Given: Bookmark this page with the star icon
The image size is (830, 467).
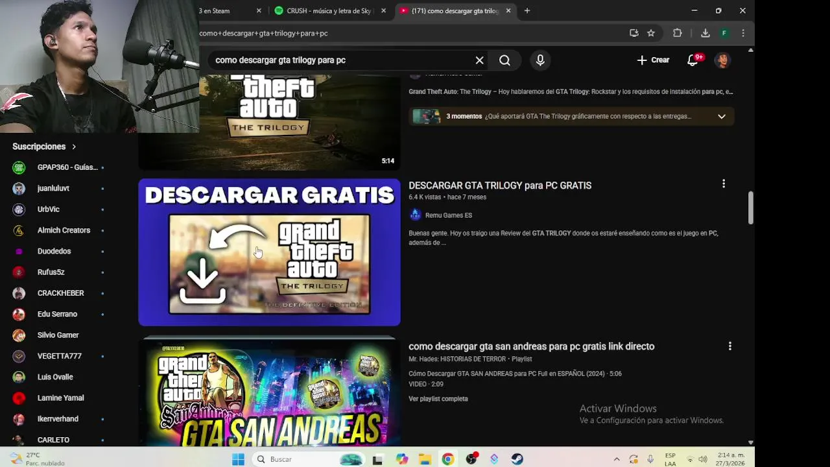Looking at the screenshot, I should (x=651, y=33).
